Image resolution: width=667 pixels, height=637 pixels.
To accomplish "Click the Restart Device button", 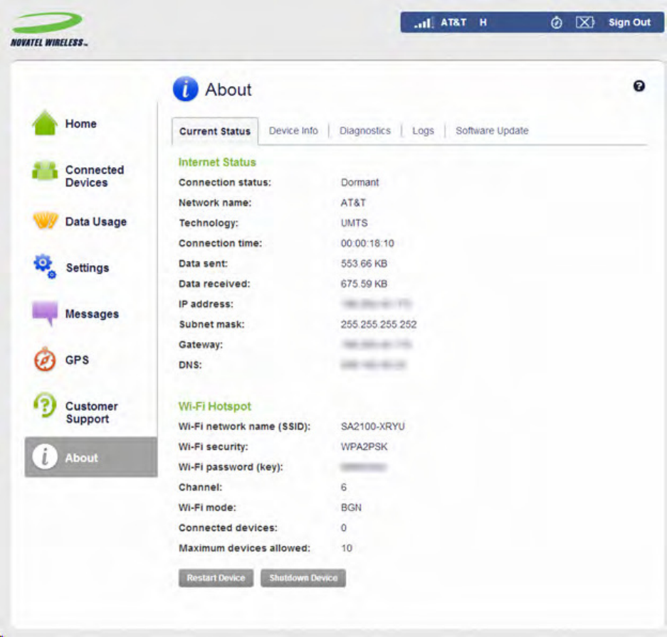I will (216, 578).
